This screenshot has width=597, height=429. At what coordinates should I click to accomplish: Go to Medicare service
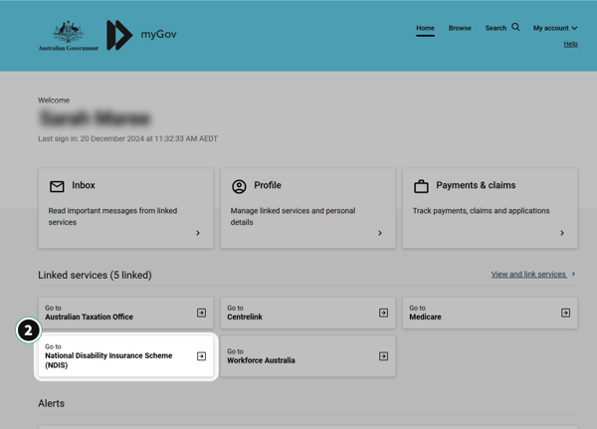pos(490,313)
